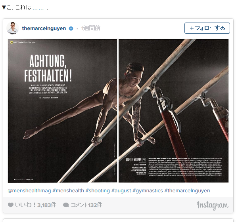Click the heart like icon
This screenshot has width=236, height=222.
point(11,205)
